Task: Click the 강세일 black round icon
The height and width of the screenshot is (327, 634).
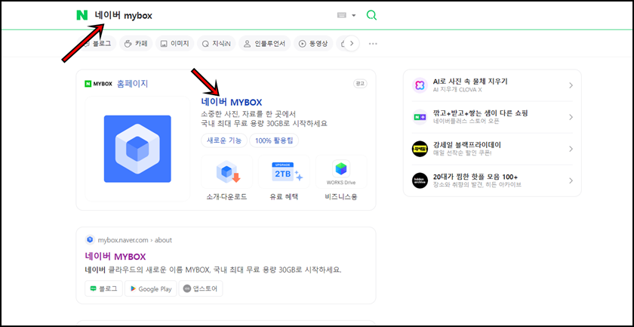Action: pos(420,149)
